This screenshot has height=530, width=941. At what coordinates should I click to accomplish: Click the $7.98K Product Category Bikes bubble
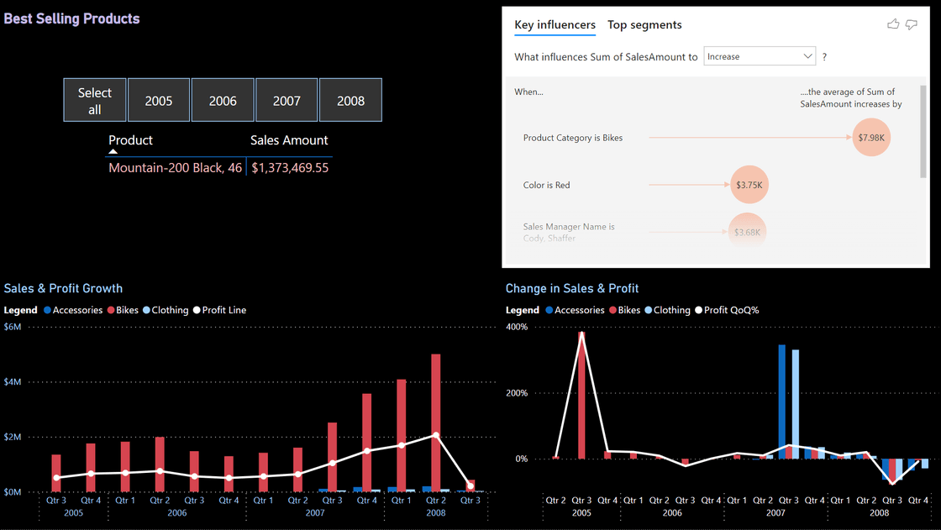coord(870,137)
